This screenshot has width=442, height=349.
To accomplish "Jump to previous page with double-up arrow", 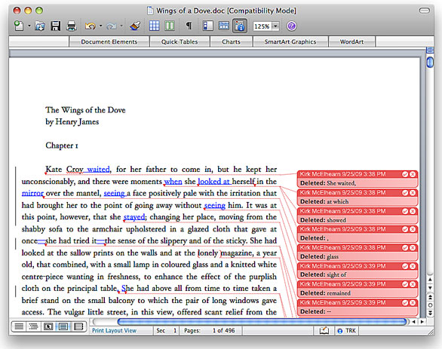I will point(430,298).
